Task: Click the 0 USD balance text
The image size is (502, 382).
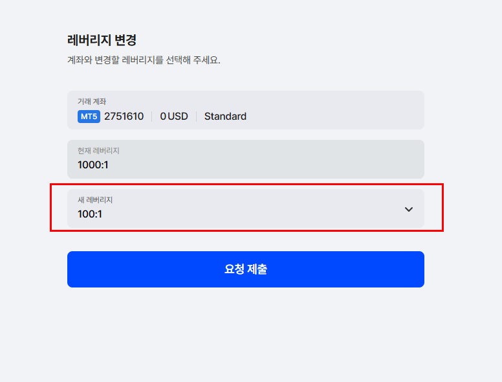Action: (174, 117)
